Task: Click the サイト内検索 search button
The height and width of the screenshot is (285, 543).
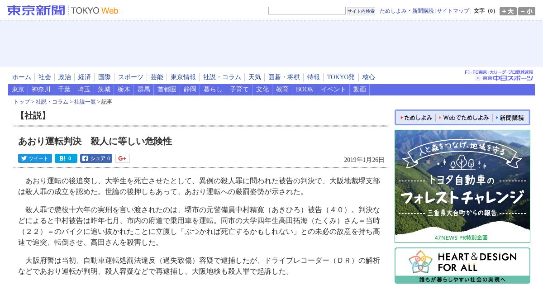Action: coord(361,11)
